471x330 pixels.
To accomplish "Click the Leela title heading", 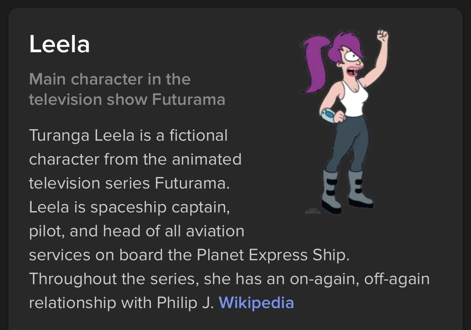I will tap(60, 44).
